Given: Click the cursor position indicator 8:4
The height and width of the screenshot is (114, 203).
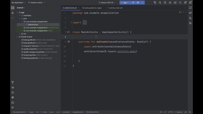Looking at the screenshot, I should [x=161, y=112].
